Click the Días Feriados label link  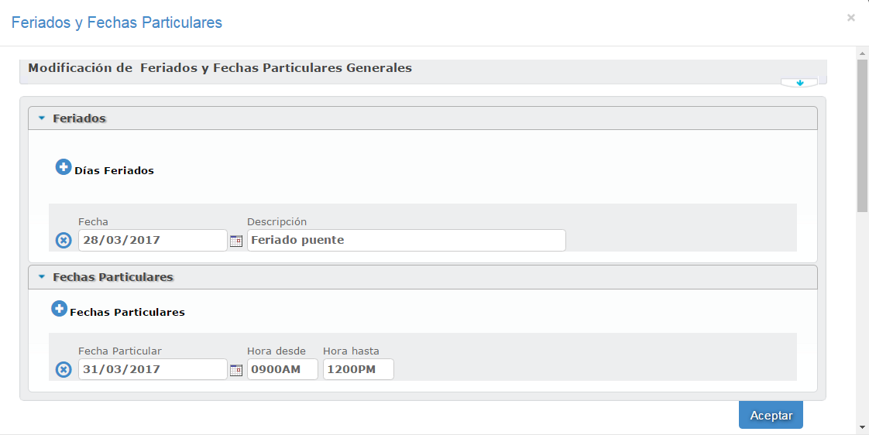[x=114, y=171]
